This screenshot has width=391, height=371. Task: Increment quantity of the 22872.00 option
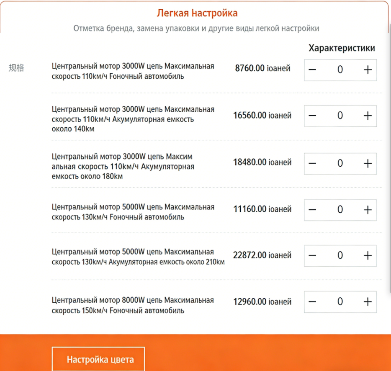[x=367, y=255]
